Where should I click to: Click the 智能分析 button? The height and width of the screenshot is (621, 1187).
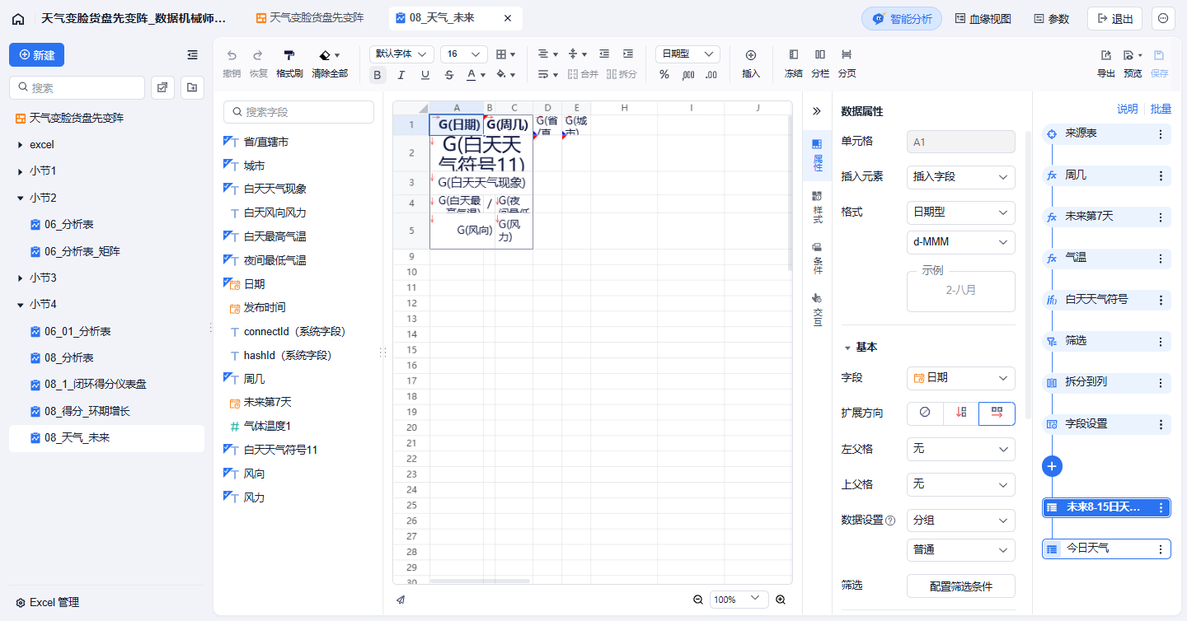coord(902,19)
